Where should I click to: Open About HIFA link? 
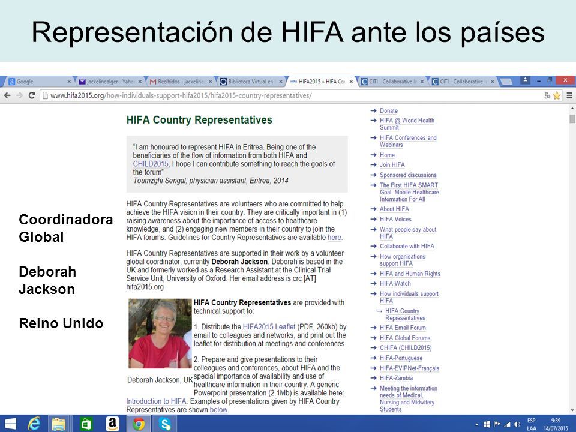click(x=394, y=209)
